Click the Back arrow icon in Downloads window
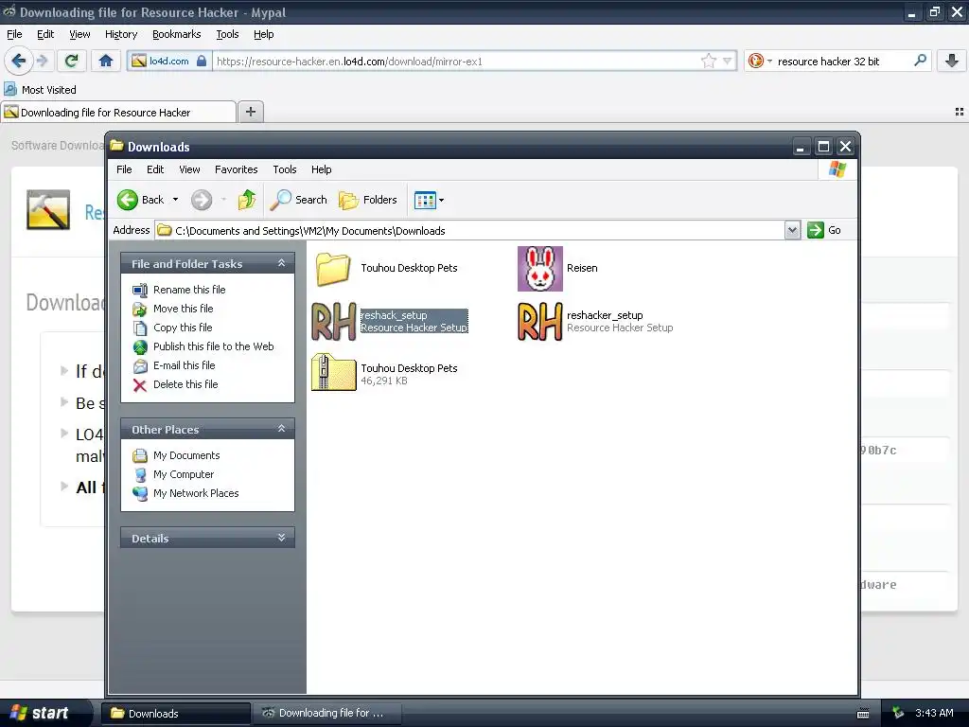The width and height of the screenshot is (969, 727). [128, 200]
